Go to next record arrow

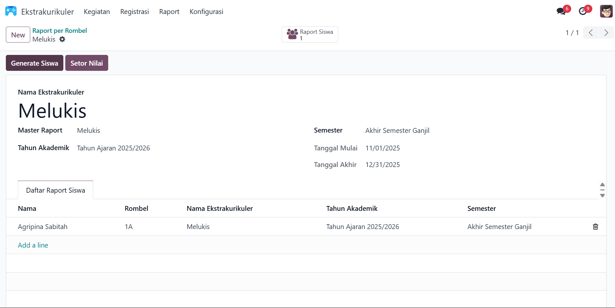point(606,33)
